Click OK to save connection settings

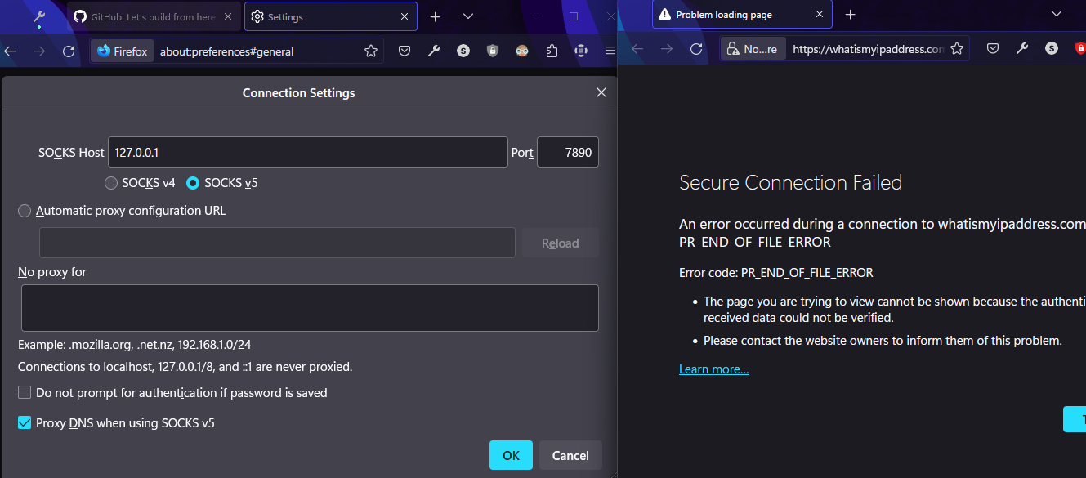coord(511,455)
